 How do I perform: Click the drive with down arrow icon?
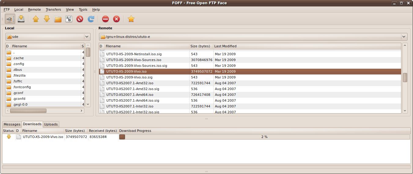pos(21,19)
